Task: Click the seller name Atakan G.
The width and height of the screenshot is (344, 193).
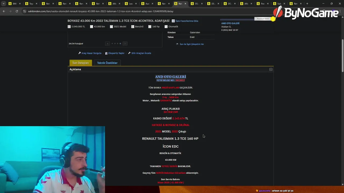Action: tap(226, 27)
